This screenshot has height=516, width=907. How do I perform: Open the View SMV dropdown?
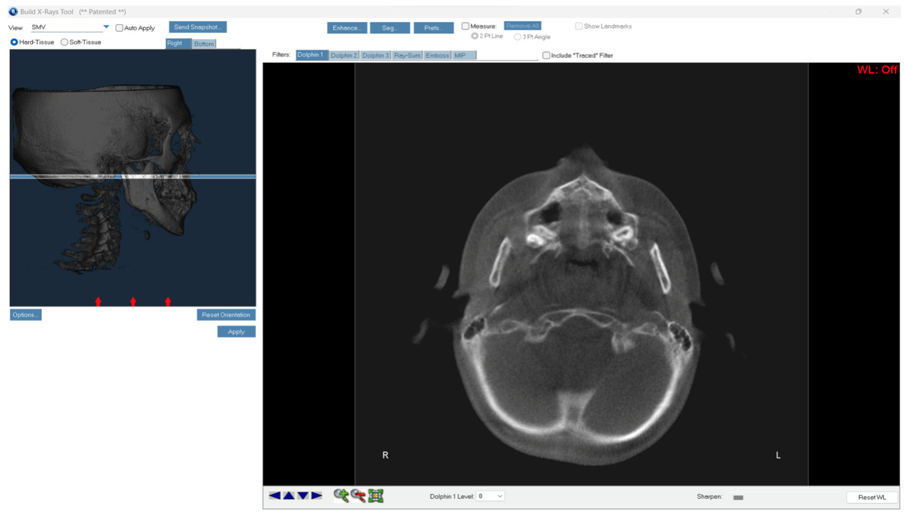pos(106,27)
